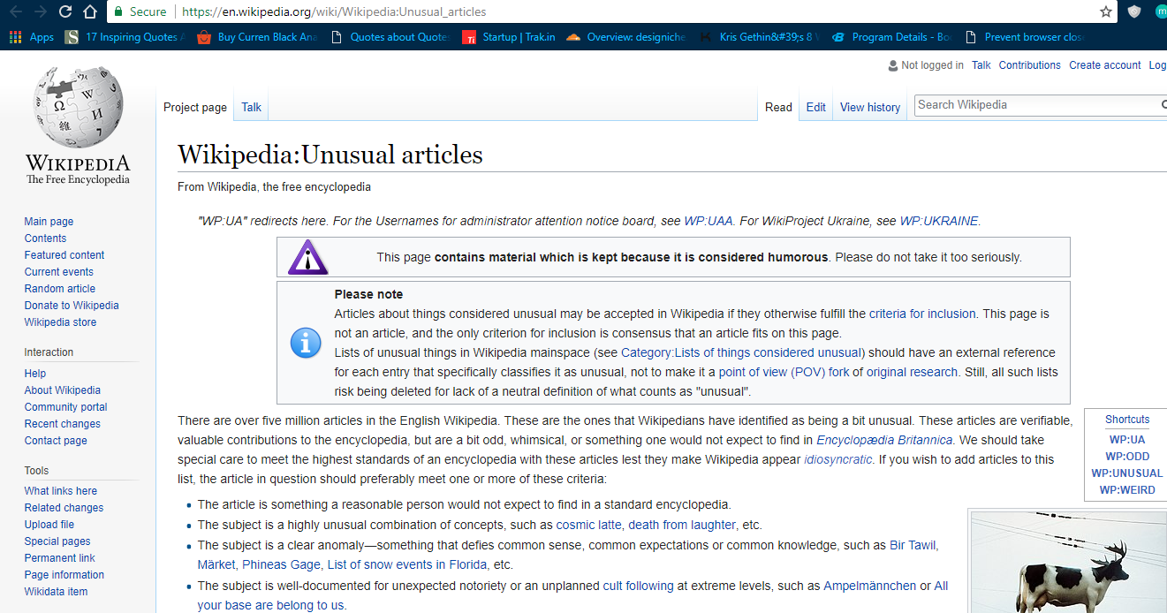Open the 'Program Details' bookmark
This screenshot has height=613, width=1167.
tap(893, 37)
